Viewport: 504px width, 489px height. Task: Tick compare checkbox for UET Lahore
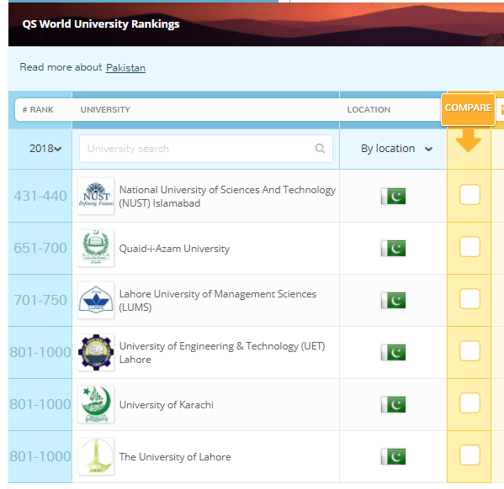pyautogui.click(x=470, y=350)
